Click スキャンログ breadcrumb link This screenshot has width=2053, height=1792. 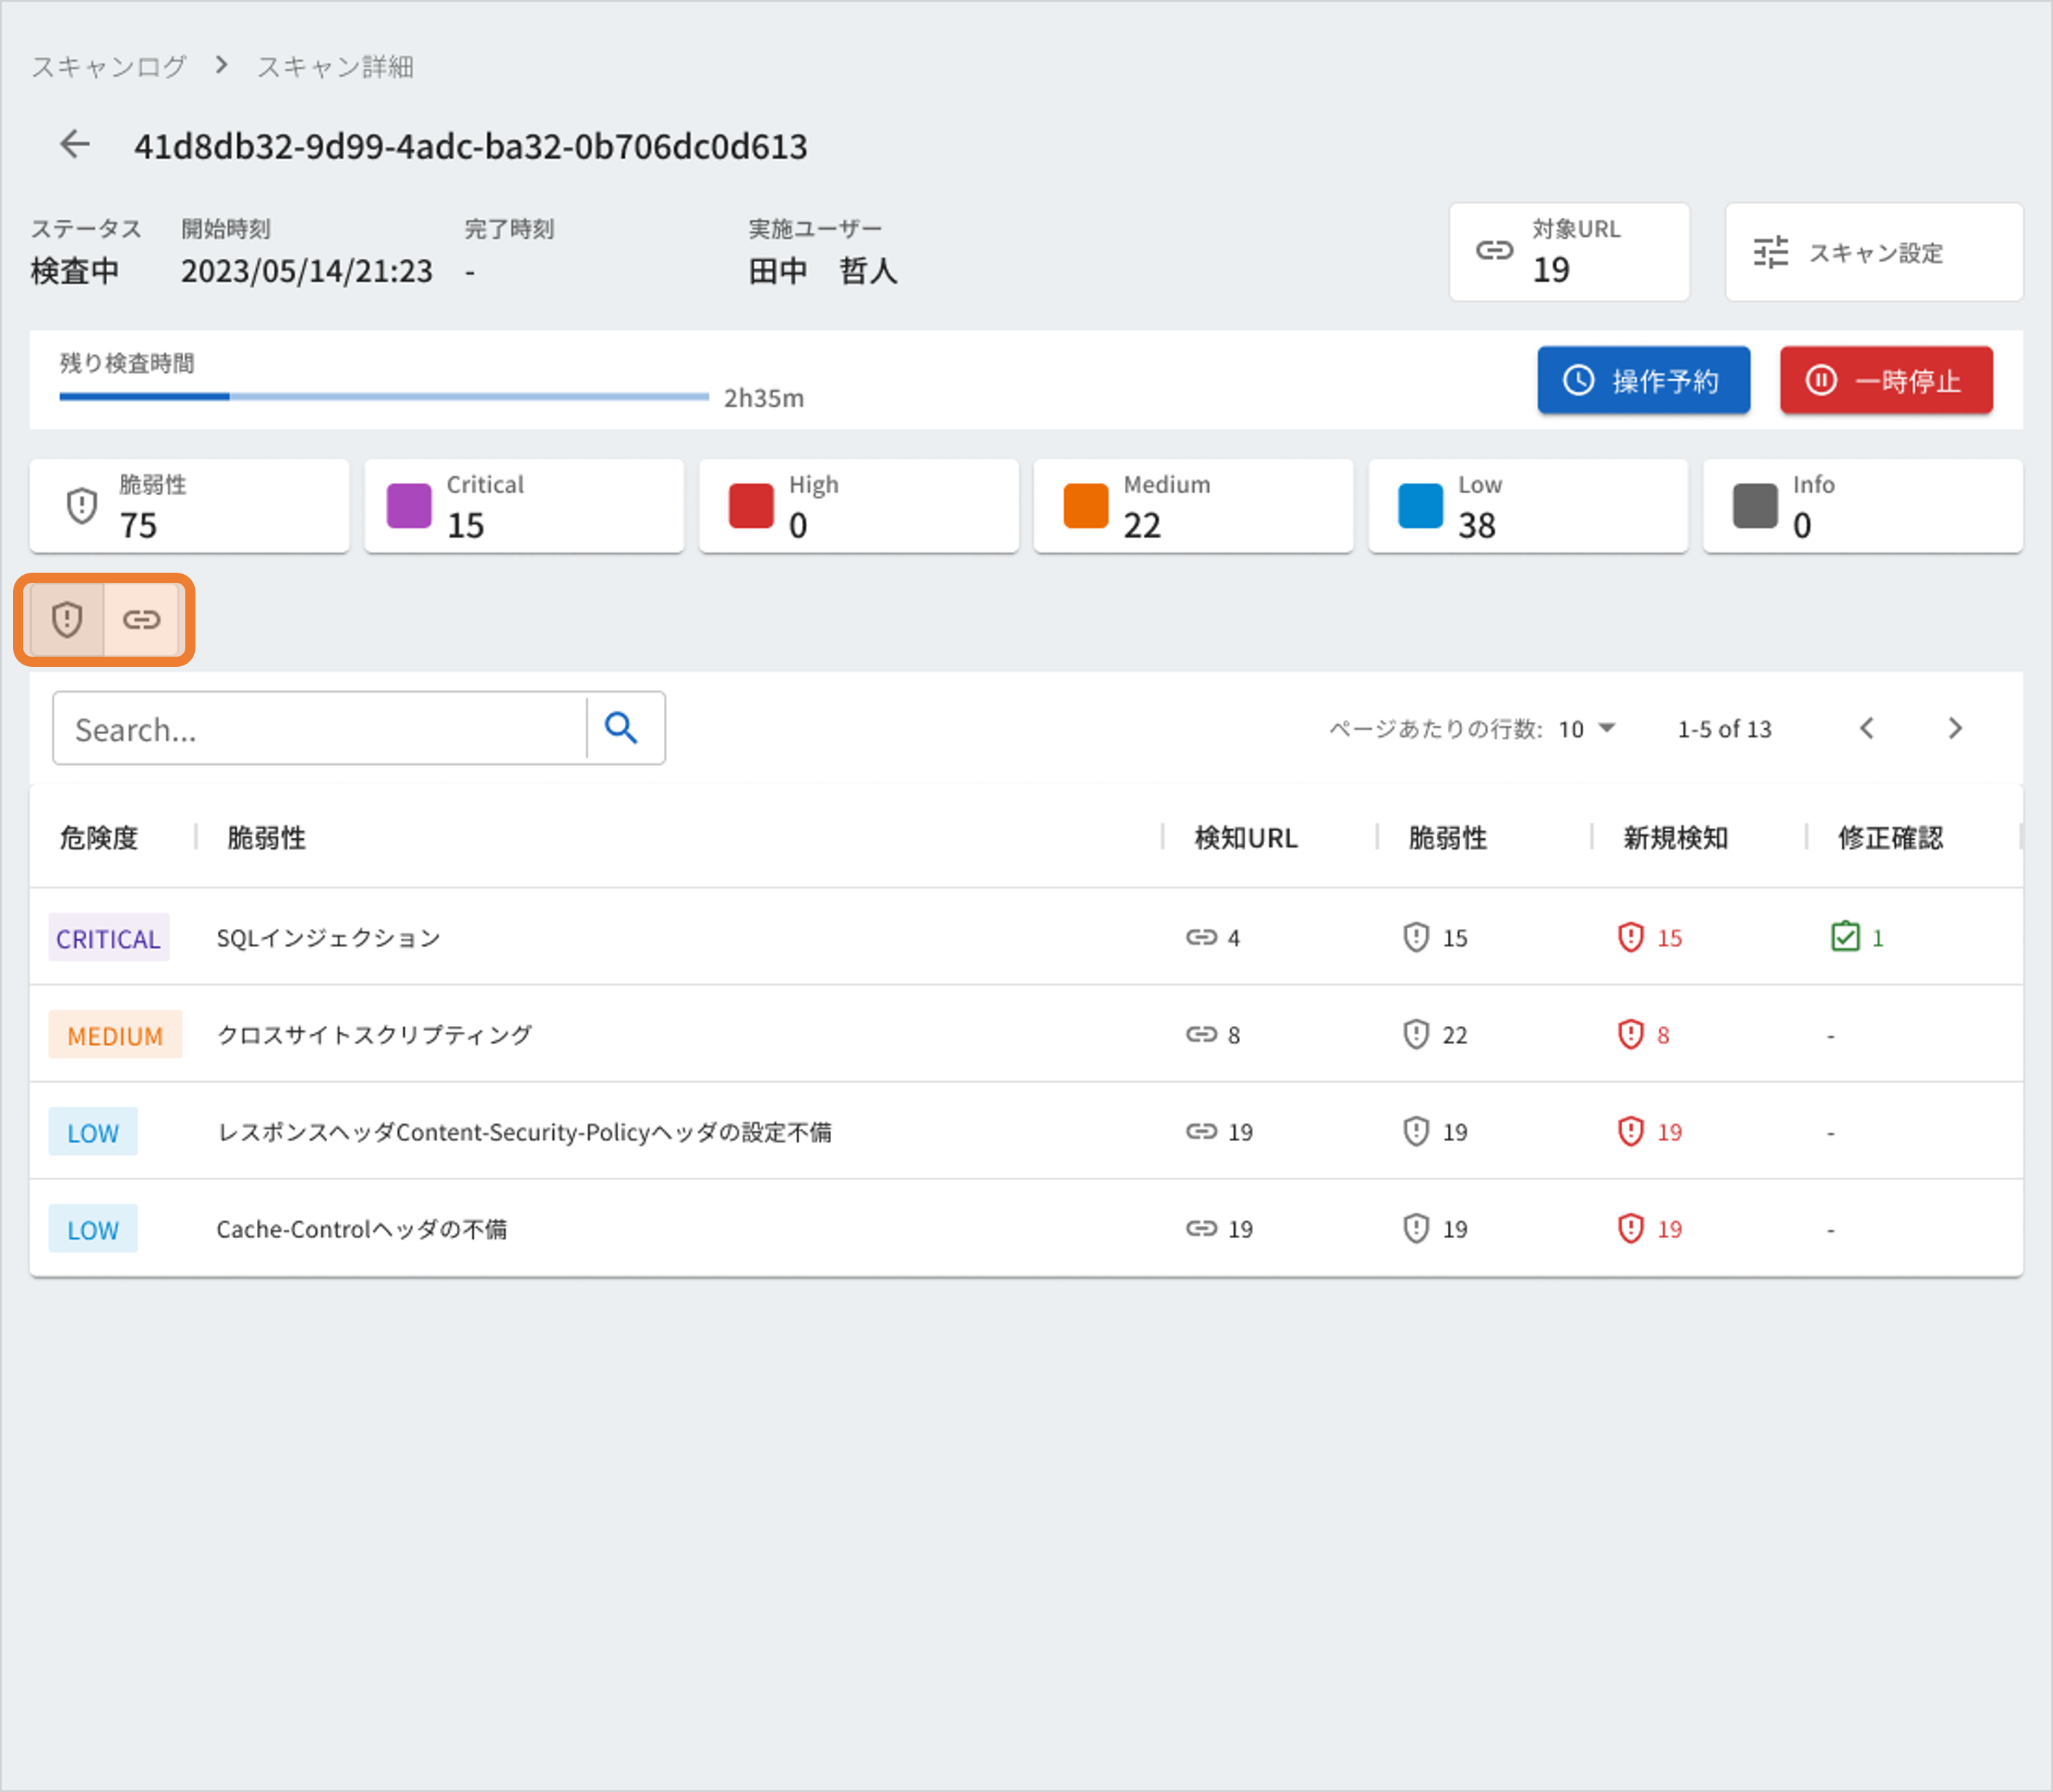point(109,67)
